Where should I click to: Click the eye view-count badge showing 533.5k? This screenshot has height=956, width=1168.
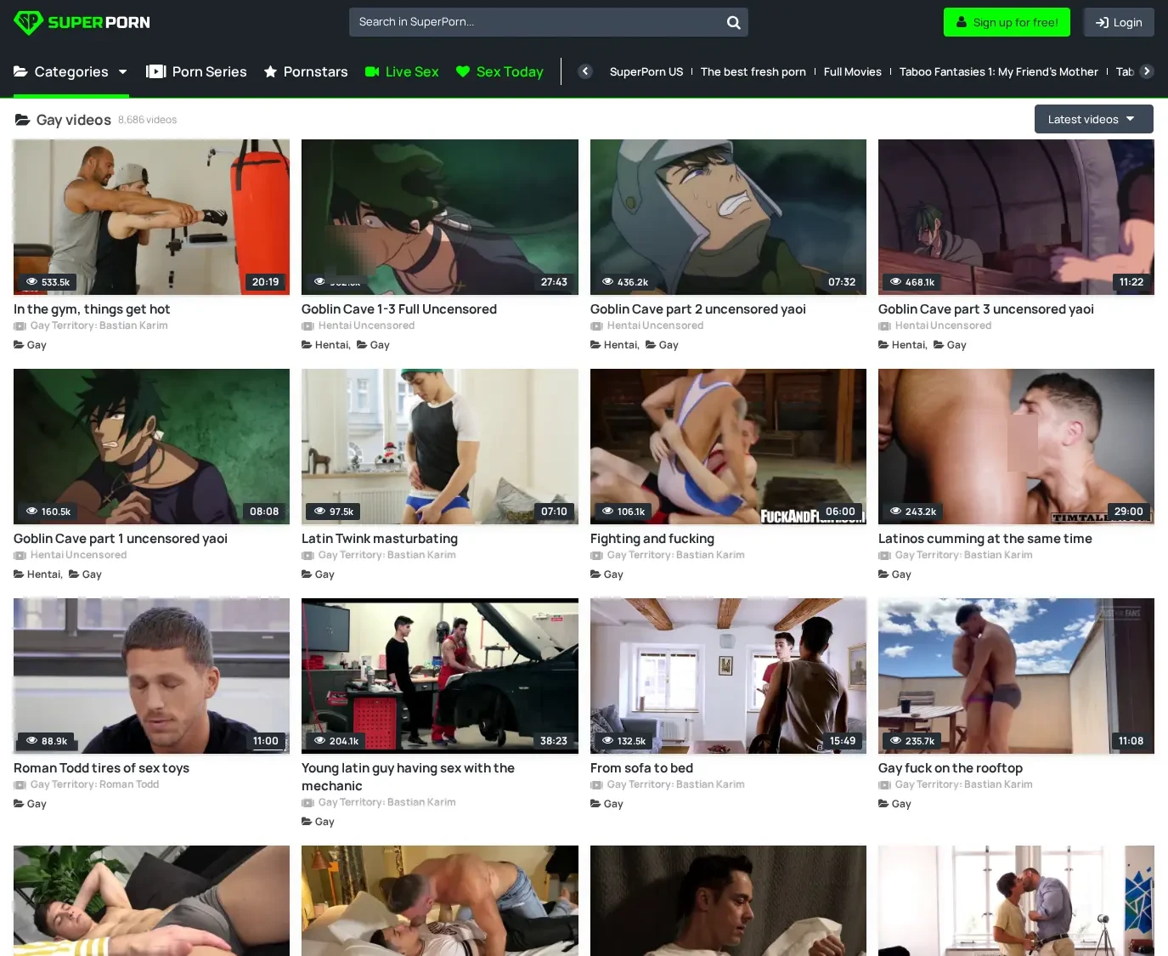point(48,282)
